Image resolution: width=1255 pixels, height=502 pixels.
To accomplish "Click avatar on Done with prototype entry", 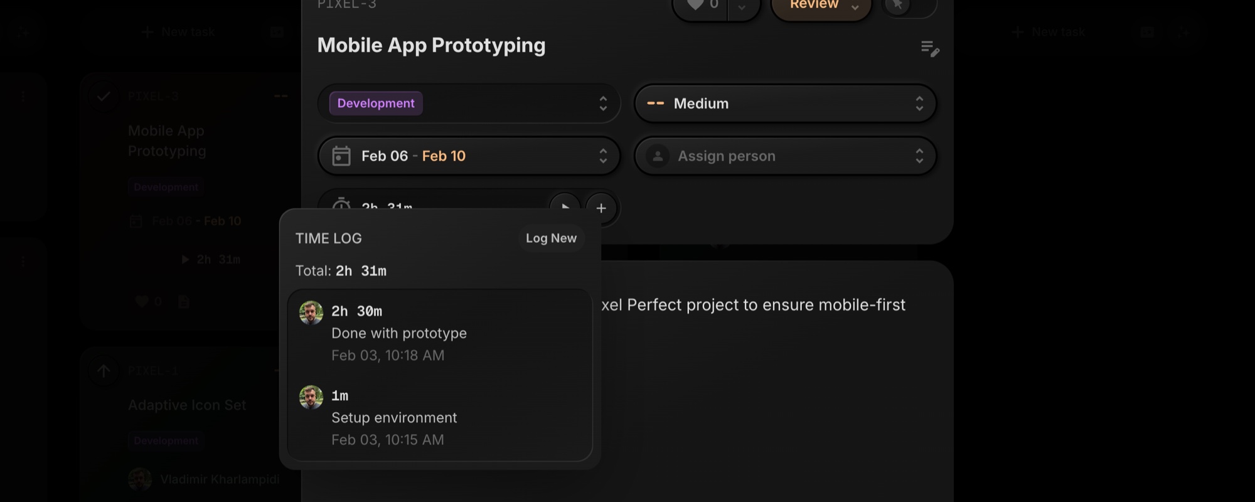I will click(x=311, y=312).
